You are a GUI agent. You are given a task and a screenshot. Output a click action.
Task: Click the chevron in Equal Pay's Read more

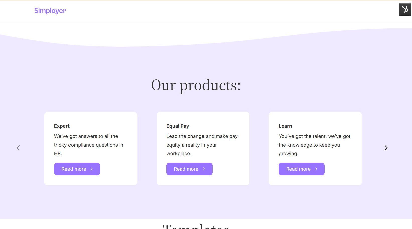coord(204,169)
